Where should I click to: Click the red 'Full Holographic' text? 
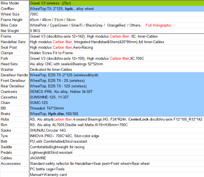(159, 25)
